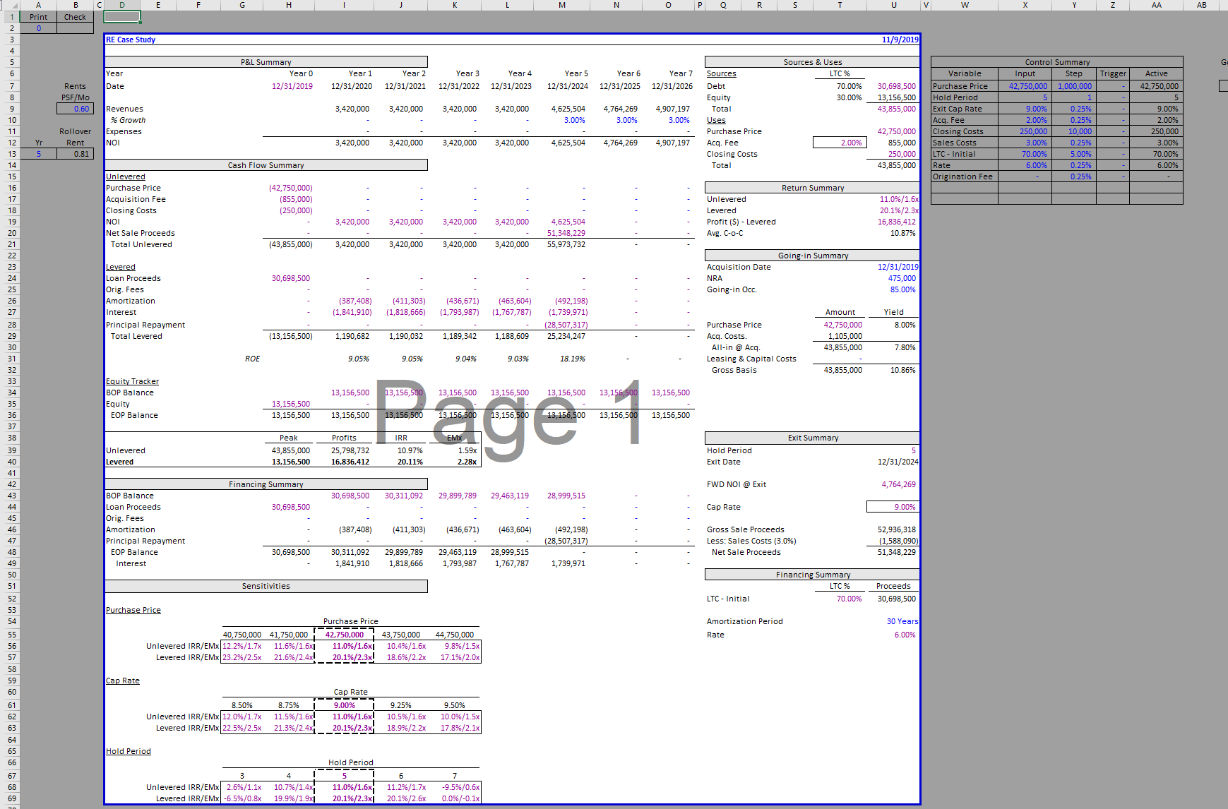Screen dimensions: 1228x809
Task: Select the Return Summary section header
Action: click(x=812, y=188)
